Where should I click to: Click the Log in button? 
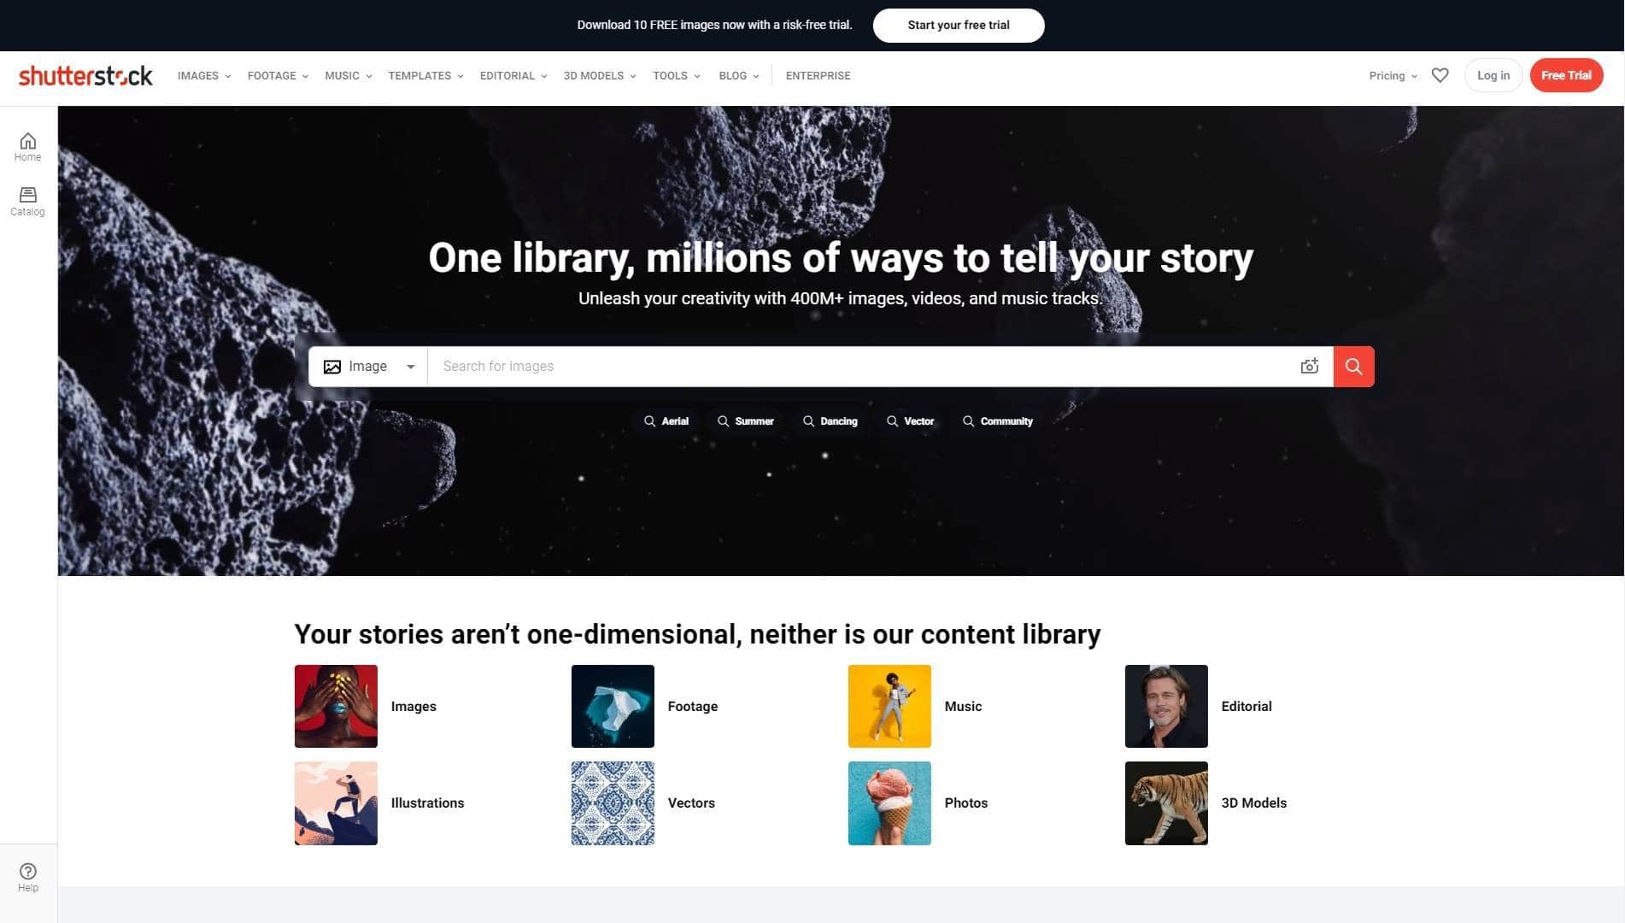tap(1493, 75)
